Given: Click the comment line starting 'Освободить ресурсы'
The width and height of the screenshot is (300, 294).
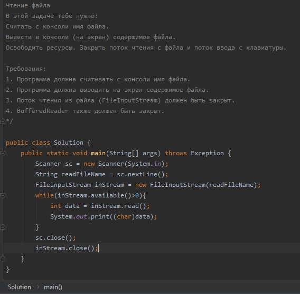Looking at the screenshot, I should [146, 48].
